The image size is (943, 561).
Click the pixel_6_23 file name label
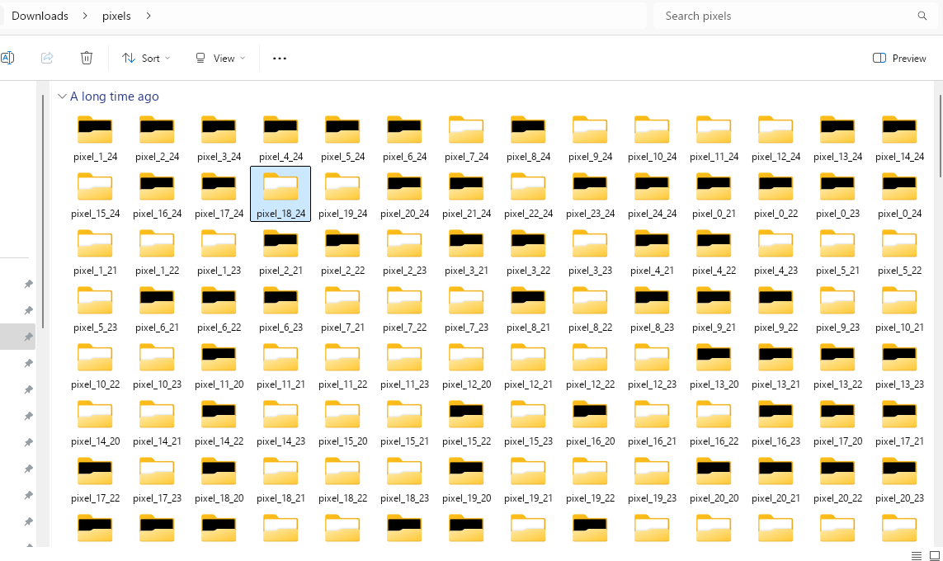click(281, 328)
